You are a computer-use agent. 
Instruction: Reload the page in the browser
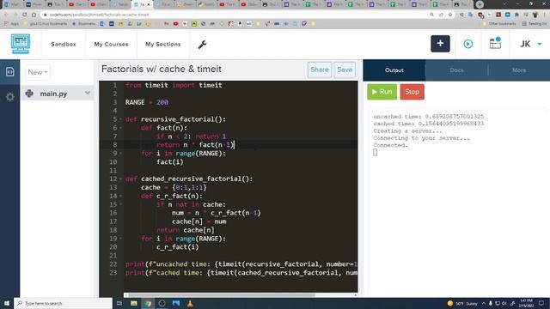coord(24,15)
